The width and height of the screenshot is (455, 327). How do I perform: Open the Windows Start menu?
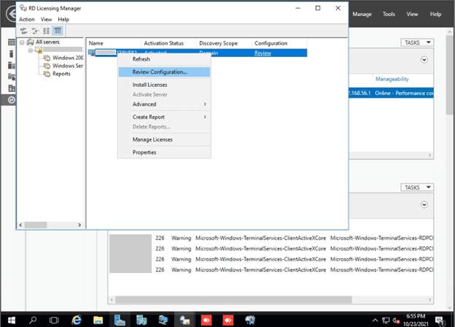click(x=12, y=320)
